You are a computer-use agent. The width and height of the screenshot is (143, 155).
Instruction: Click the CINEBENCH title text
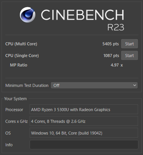tap(83, 15)
